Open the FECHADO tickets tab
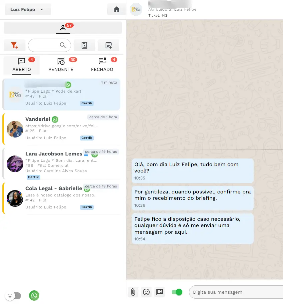Screen dimensions: 283x304 click(102, 64)
